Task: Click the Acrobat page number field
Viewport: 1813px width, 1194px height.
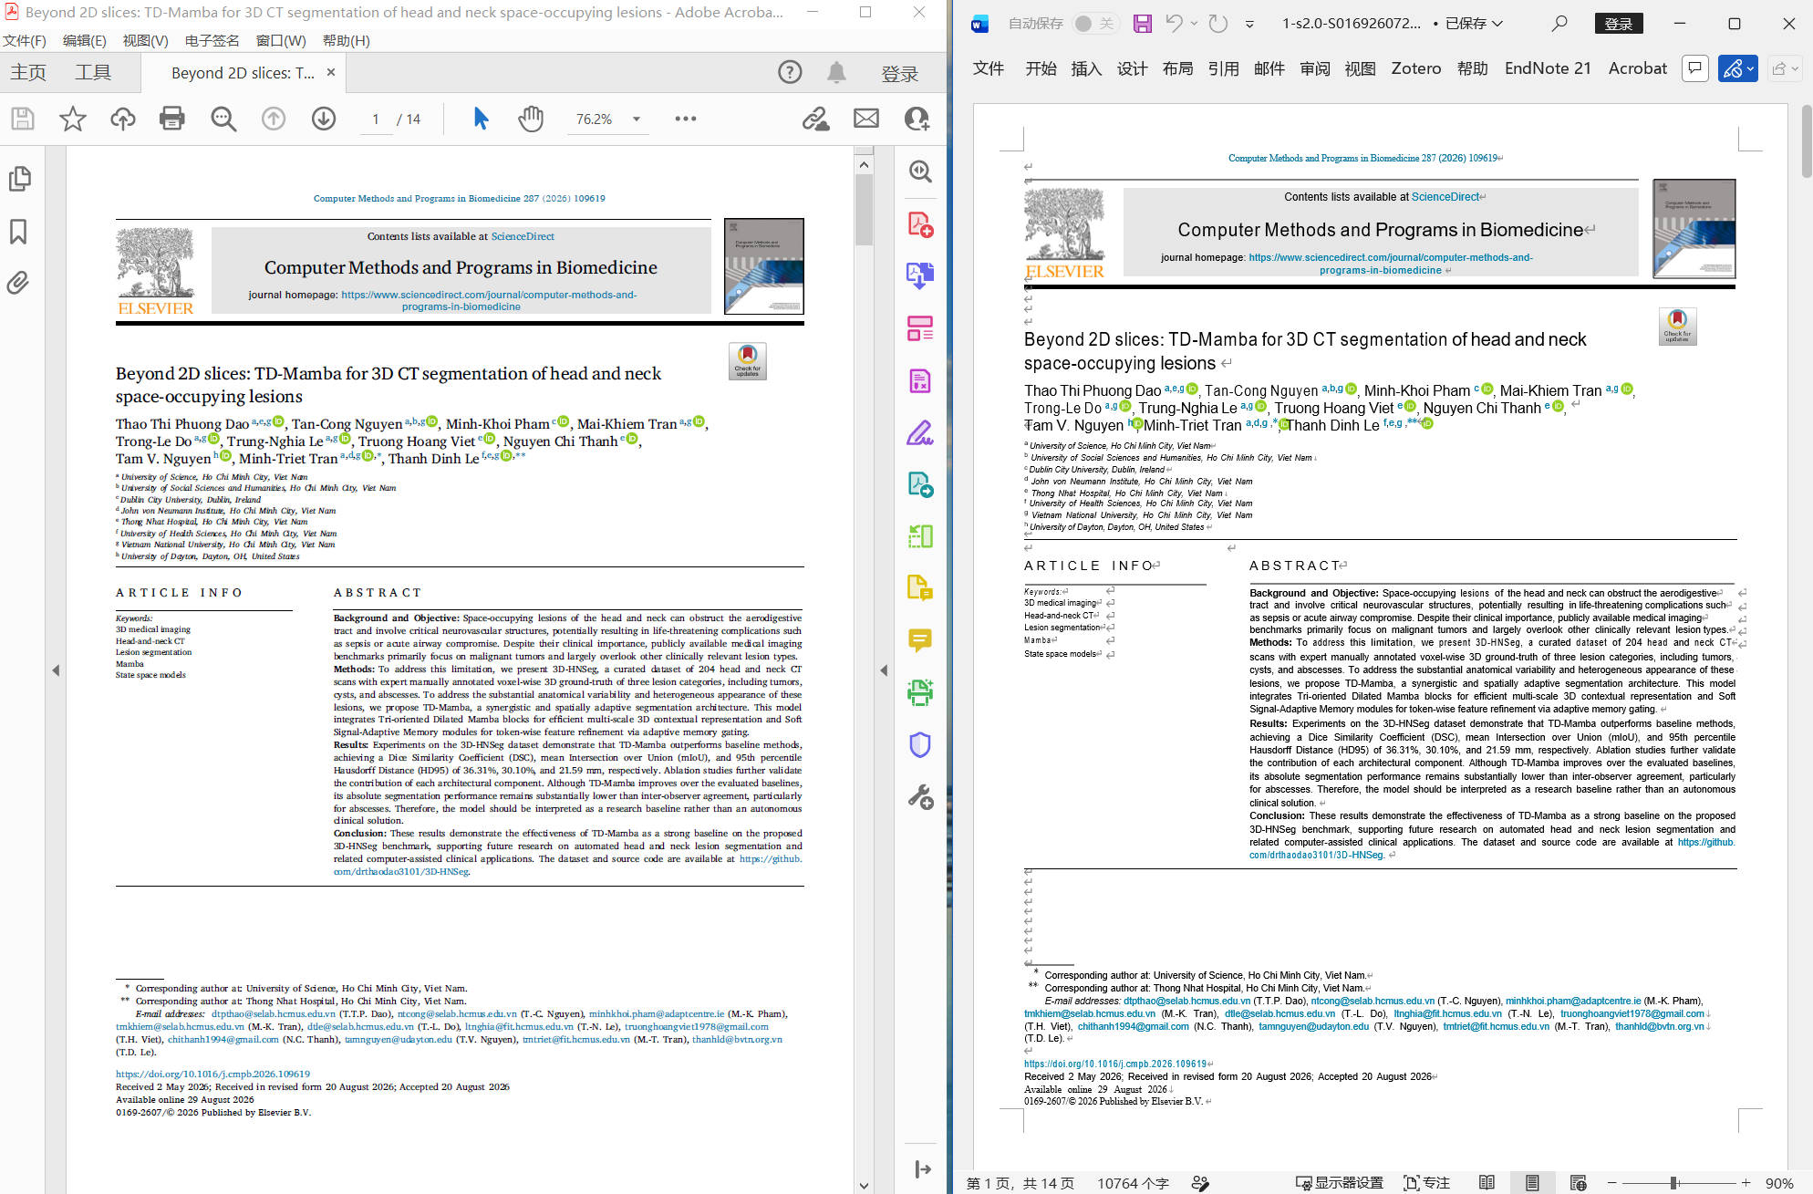Action: [376, 119]
